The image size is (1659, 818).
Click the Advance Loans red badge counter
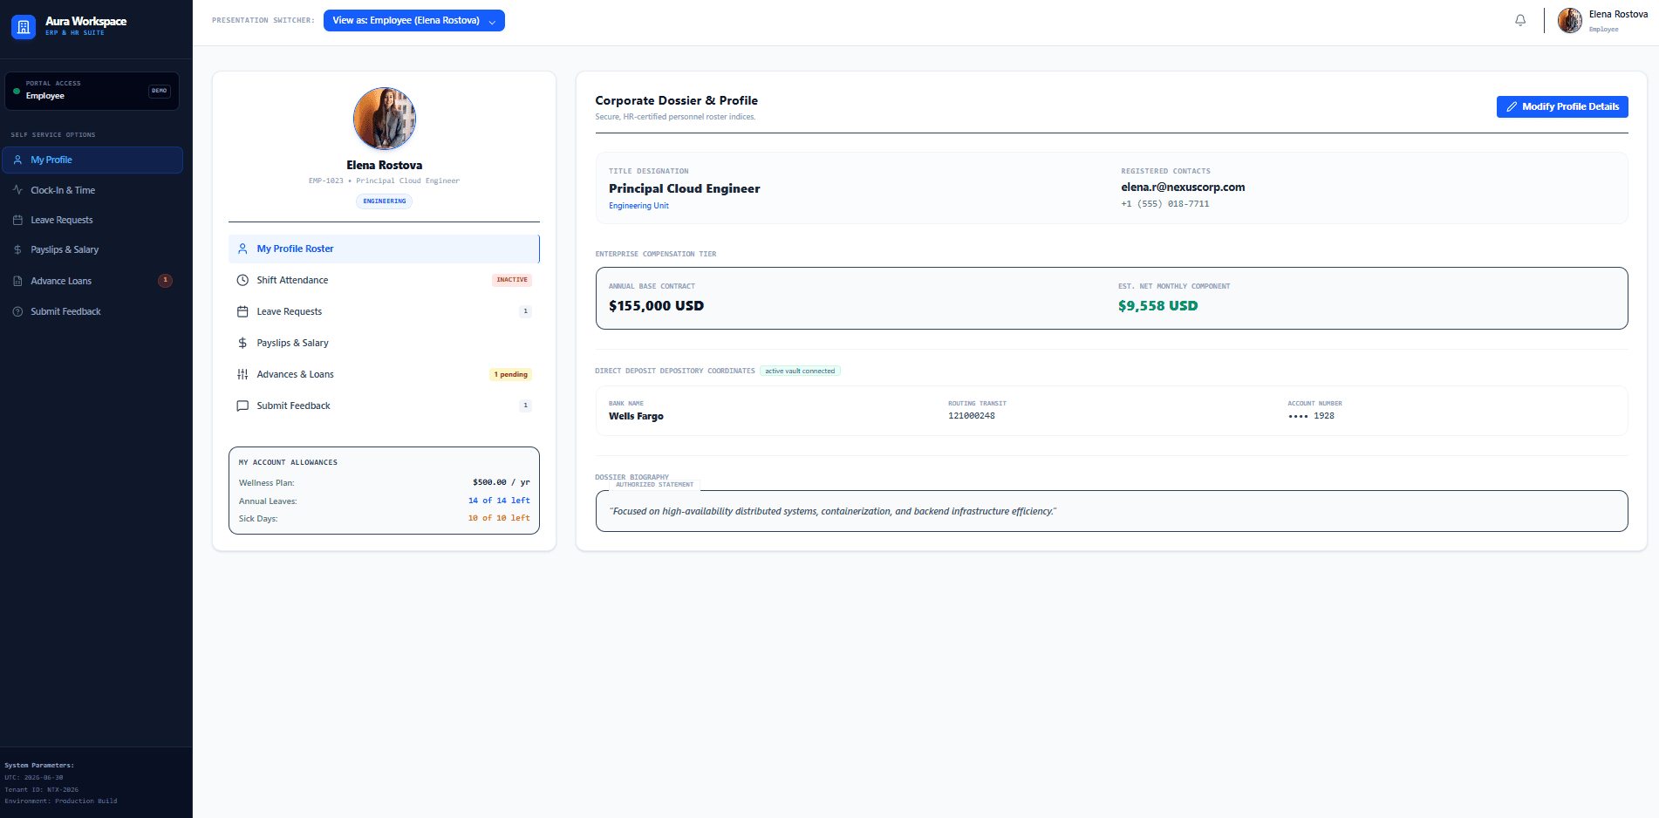click(165, 281)
